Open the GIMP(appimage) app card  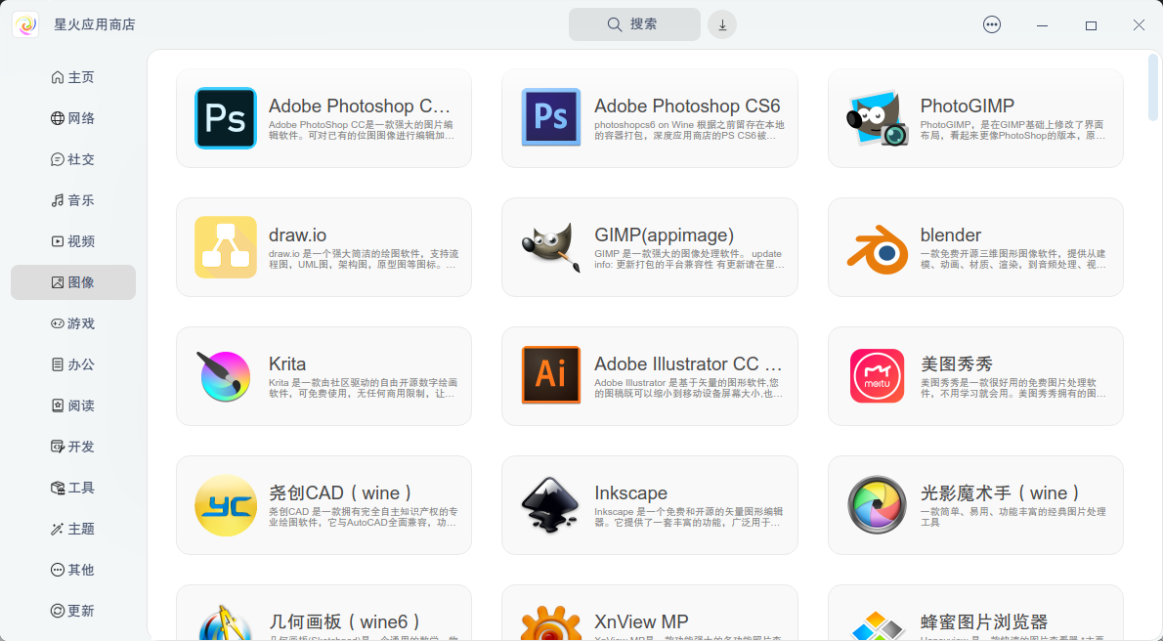[x=649, y=246]
